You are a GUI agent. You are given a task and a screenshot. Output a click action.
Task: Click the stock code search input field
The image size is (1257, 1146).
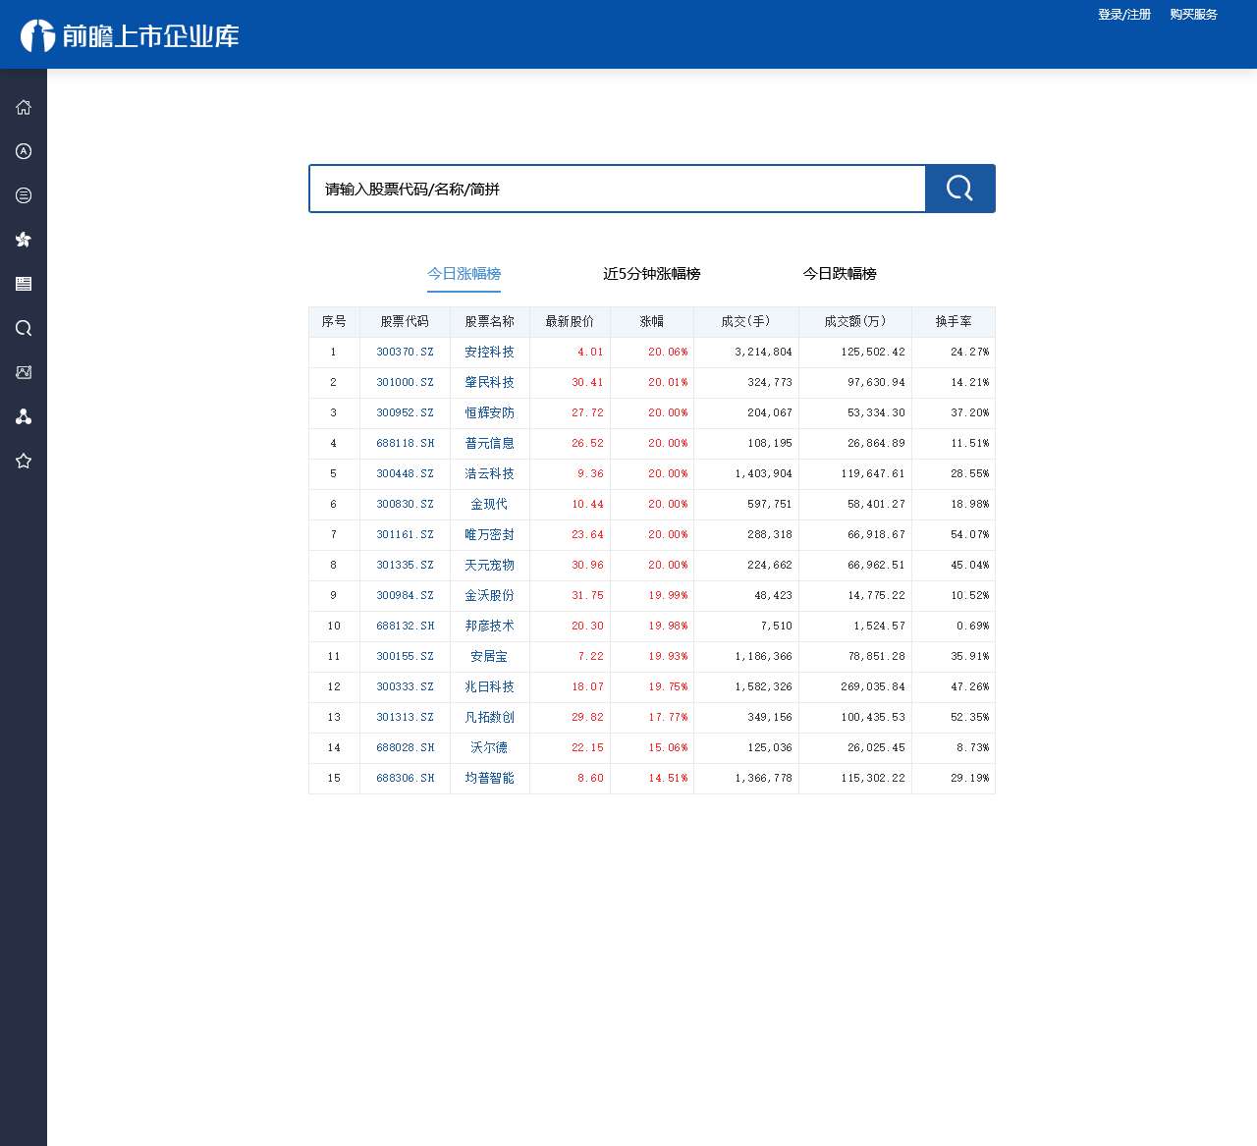click(617, 189)
